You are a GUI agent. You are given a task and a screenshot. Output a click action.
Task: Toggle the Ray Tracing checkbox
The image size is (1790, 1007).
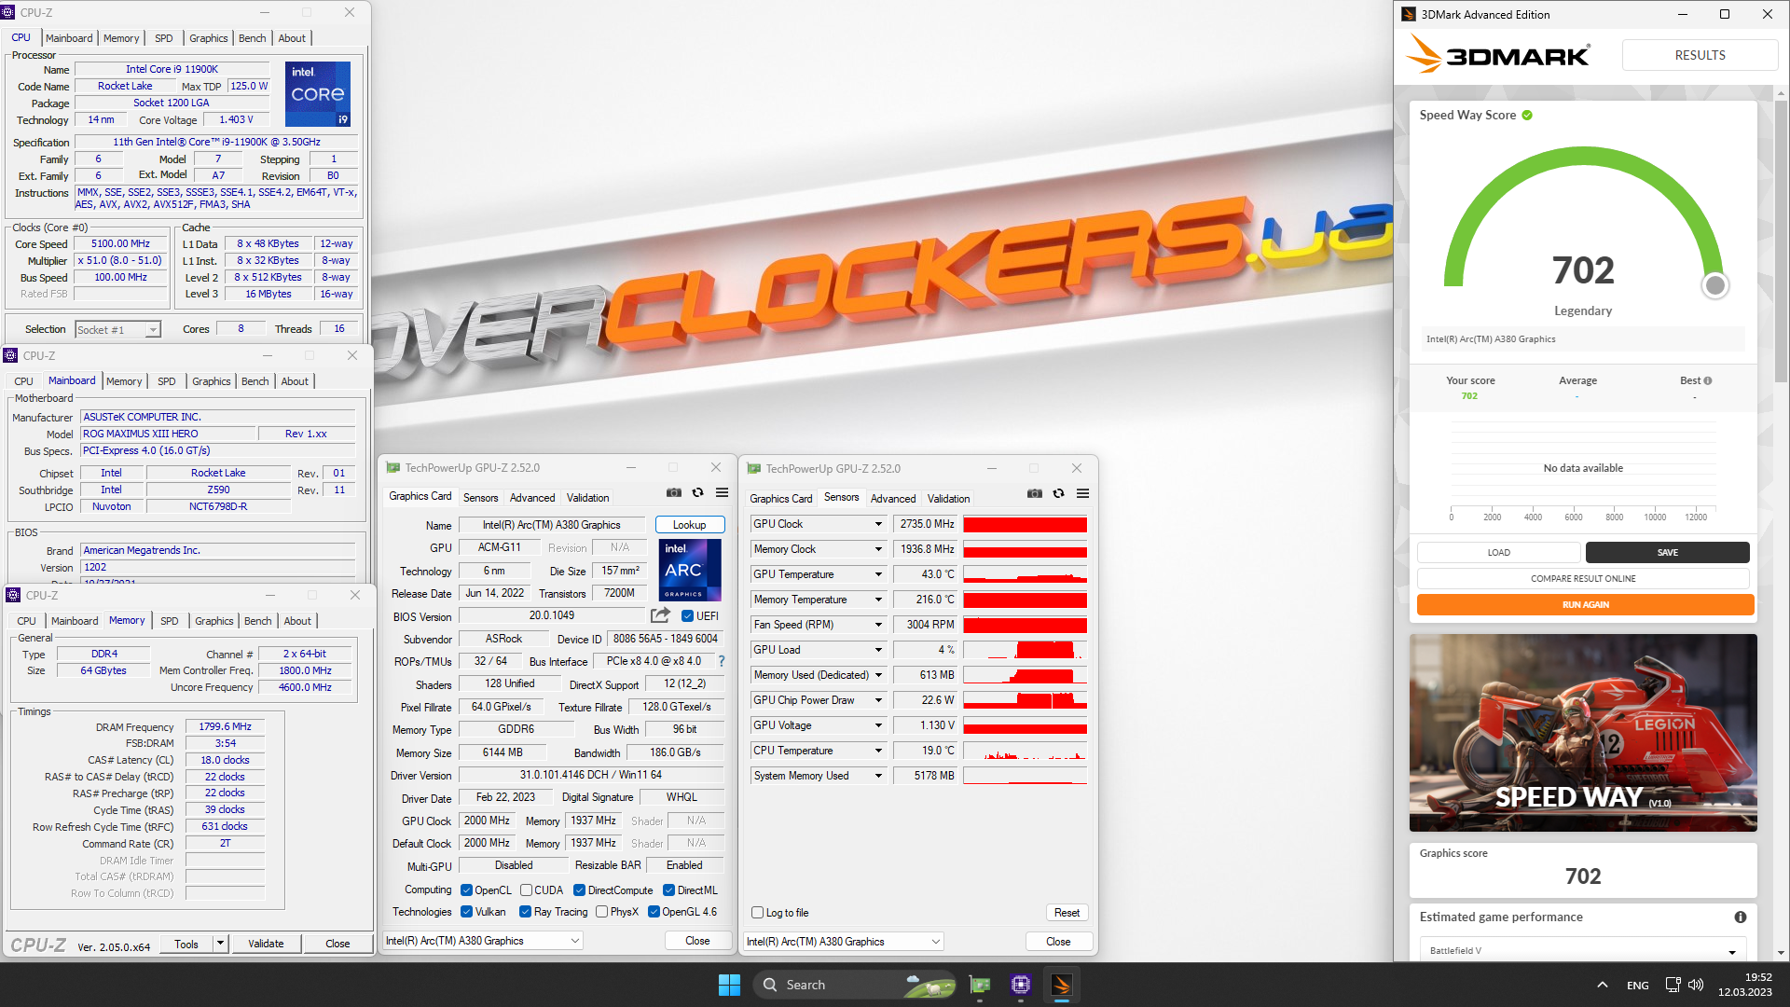[526, 912]
